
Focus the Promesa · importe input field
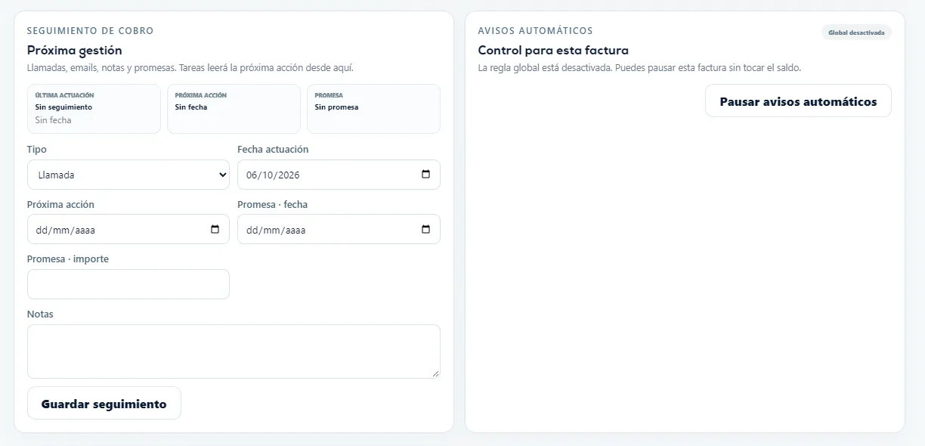point(128,284)
